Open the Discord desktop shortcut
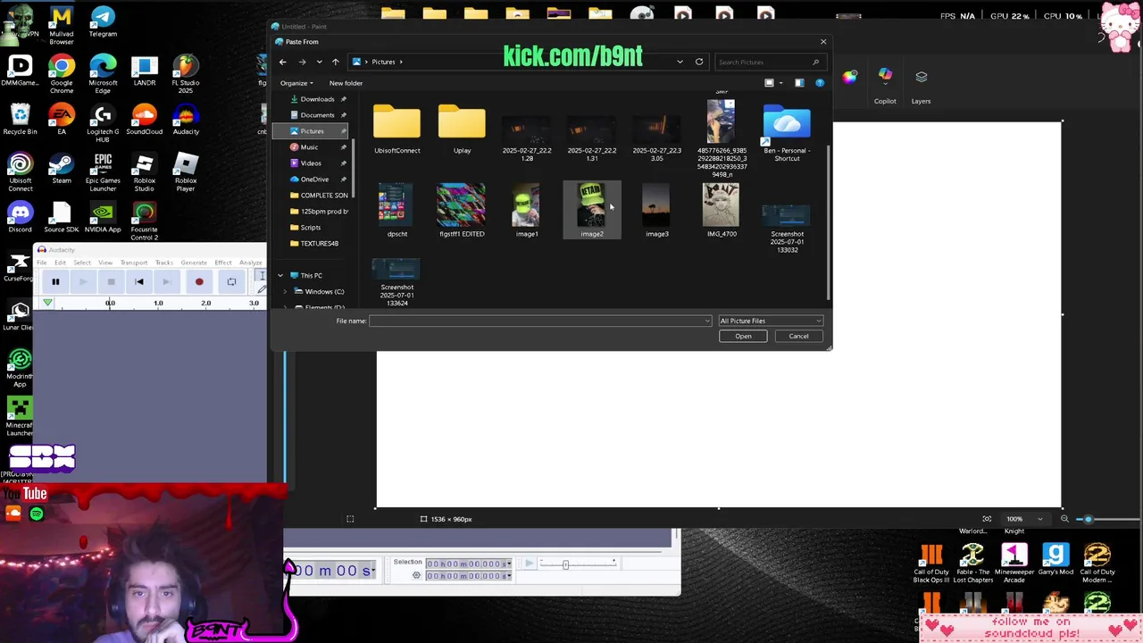The height and width of the screenshot is (643, 1143). pyautogui.click(x=20, y=219)
